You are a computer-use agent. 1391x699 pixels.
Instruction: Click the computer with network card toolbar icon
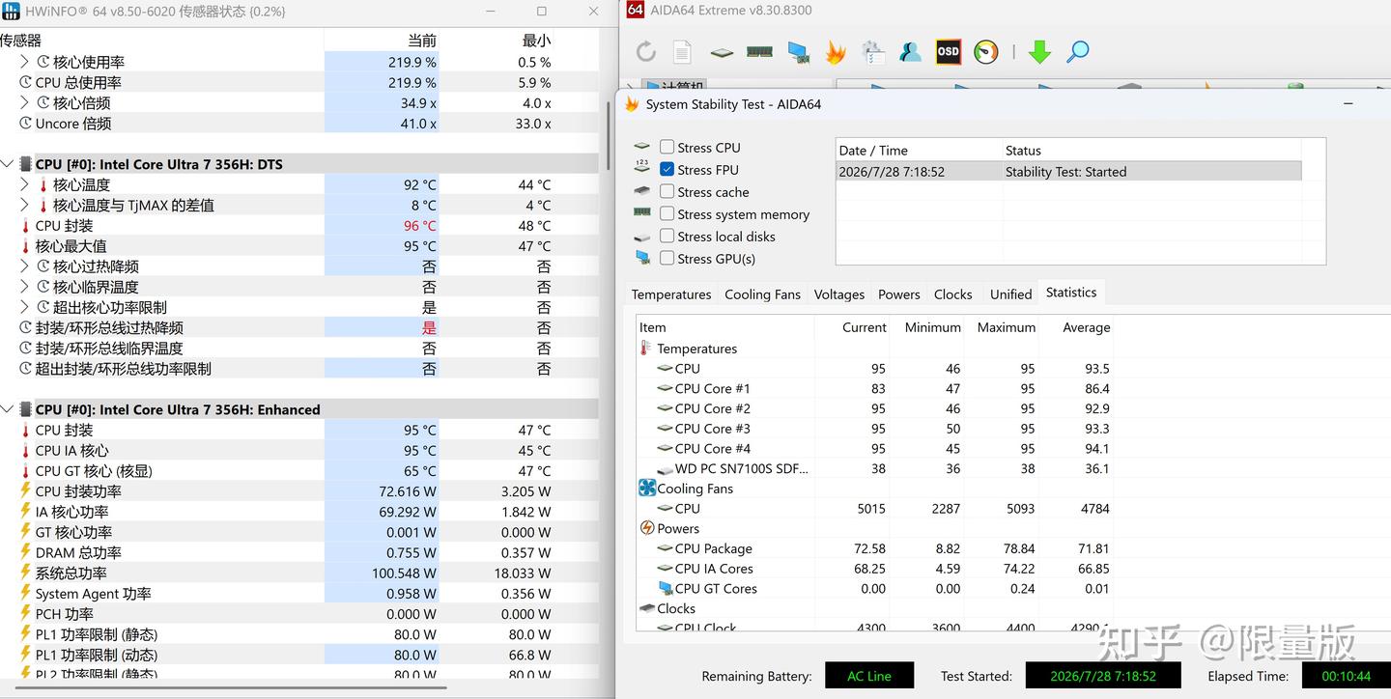(x=798, y=52)
